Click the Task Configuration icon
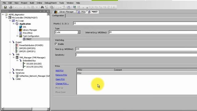This screenshot has height=111, width=197. click(21, 36)
